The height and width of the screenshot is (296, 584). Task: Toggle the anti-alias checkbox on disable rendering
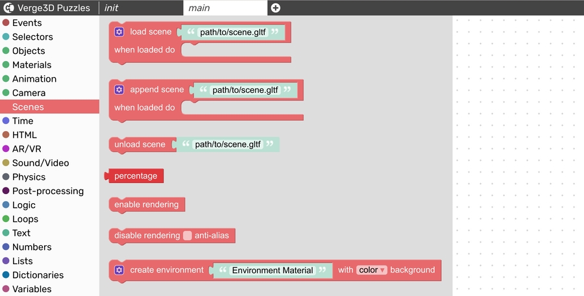[x=188, y=236]
